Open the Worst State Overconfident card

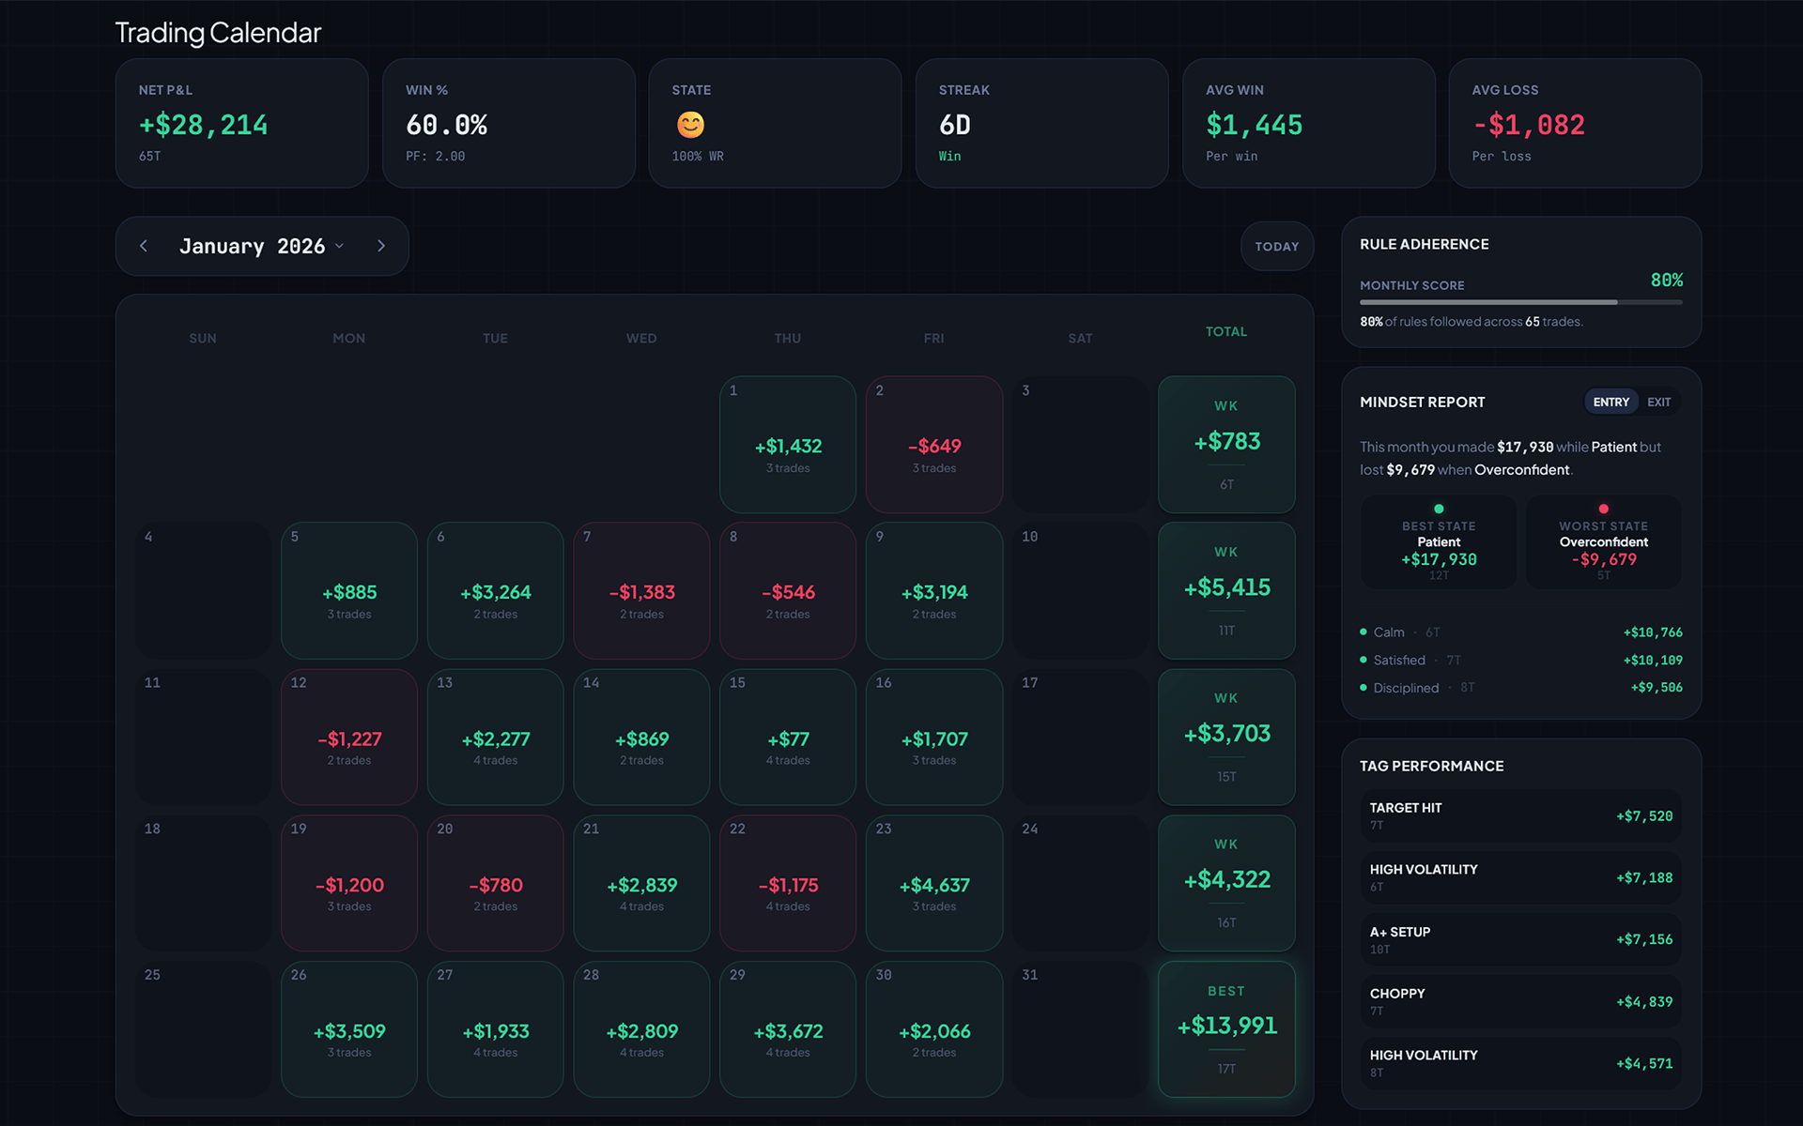(x=1603, y=542)
